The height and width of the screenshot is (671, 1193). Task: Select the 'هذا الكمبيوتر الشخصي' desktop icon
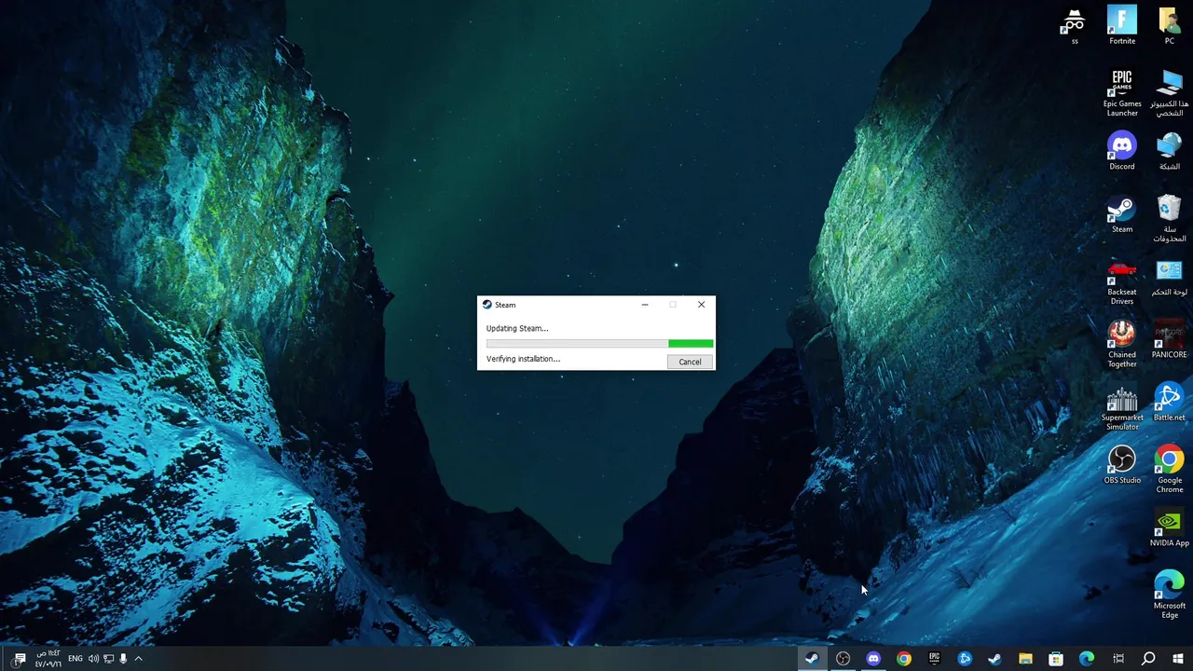[x=1169, y=93]
